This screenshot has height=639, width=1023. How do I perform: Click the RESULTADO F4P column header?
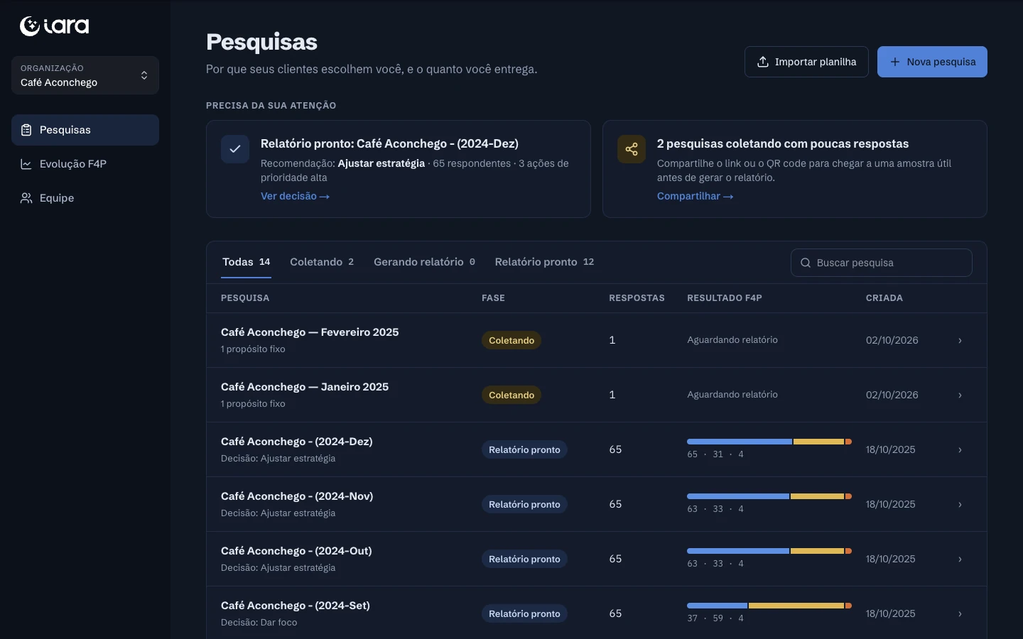point(725,298)
